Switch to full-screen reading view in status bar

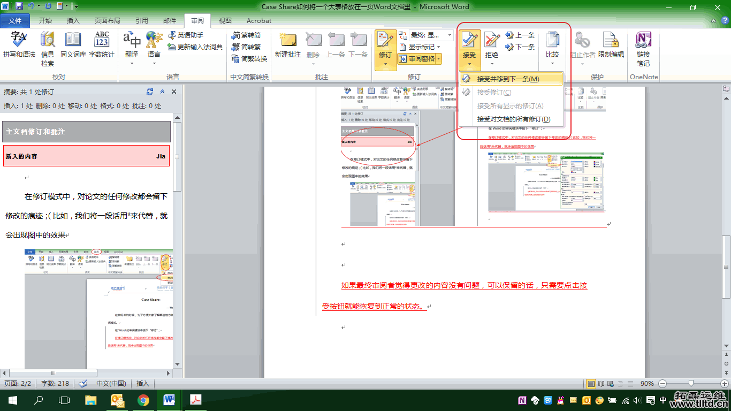click(x=601, y=384)
